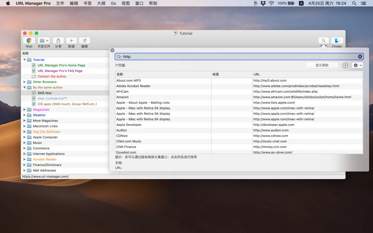The width and height of the screenshot is (373, 233).
Task: Click the Music folder icon
Action: [29, 143]
